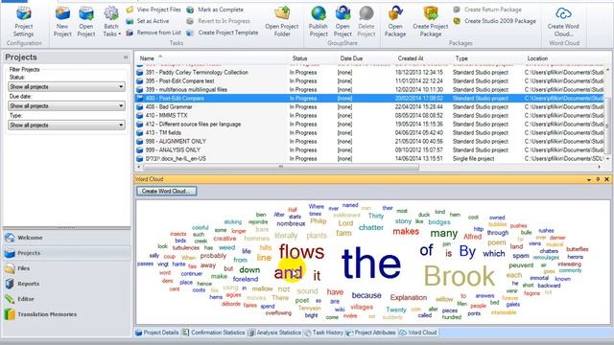Click the word 'flows' in the cloud

pos(301,251)
